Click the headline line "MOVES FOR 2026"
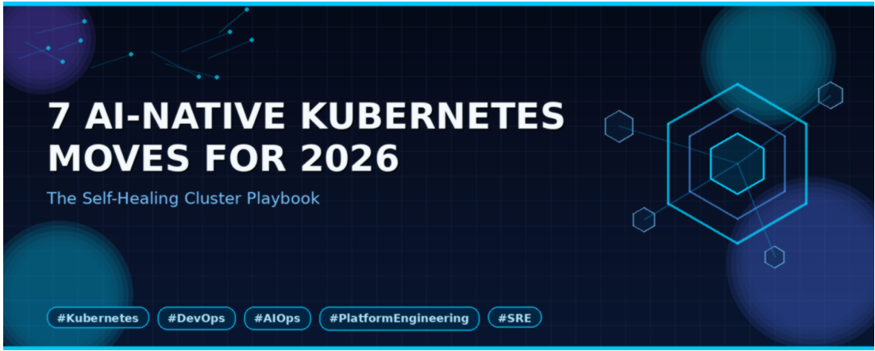This screenshot has height=351, width=875. pyautogui.click(x=223, y=157)
